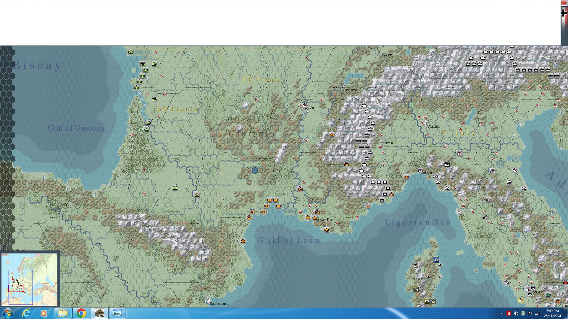Click the iron cross icon in top-right corner
Screen dimensions: 568x319
tap(564, 13)
